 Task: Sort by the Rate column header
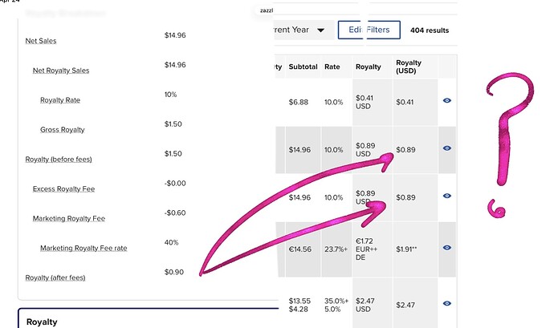click(332, 67)
